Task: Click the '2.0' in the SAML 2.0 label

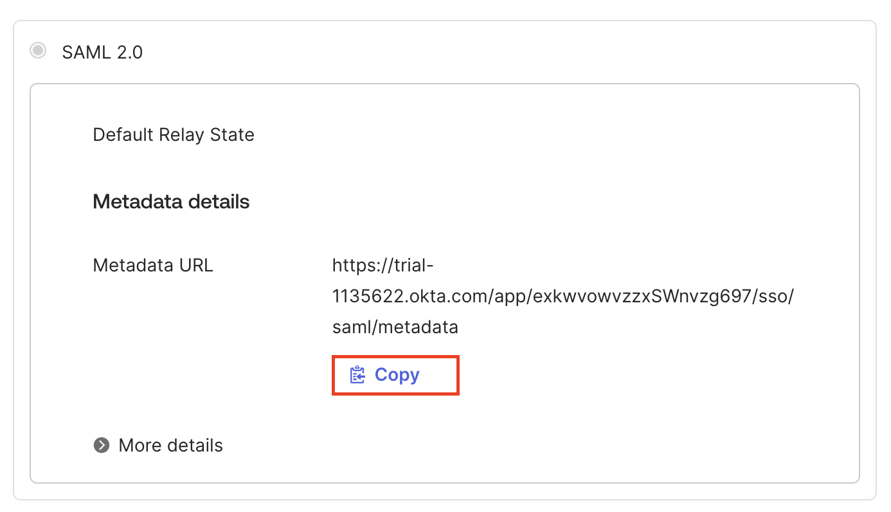Action: [129, 52]
